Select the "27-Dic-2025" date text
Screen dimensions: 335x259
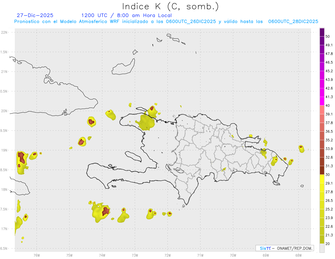click(35, 15)
